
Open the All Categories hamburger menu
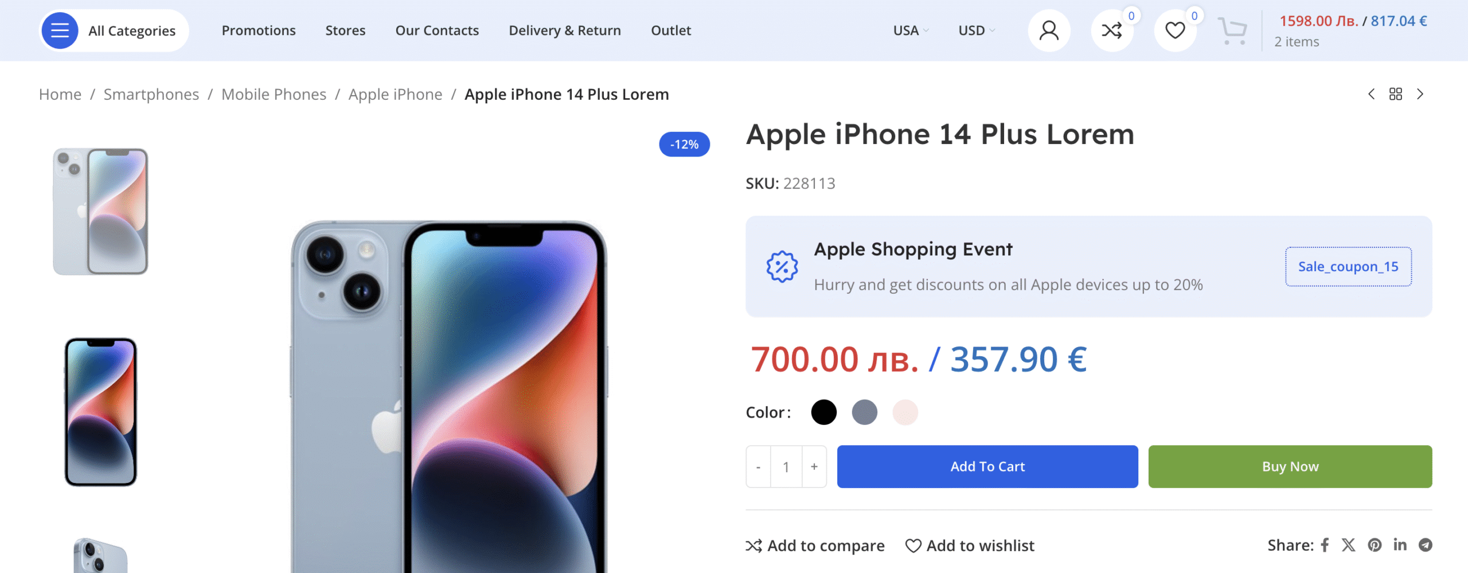point(59,30)
